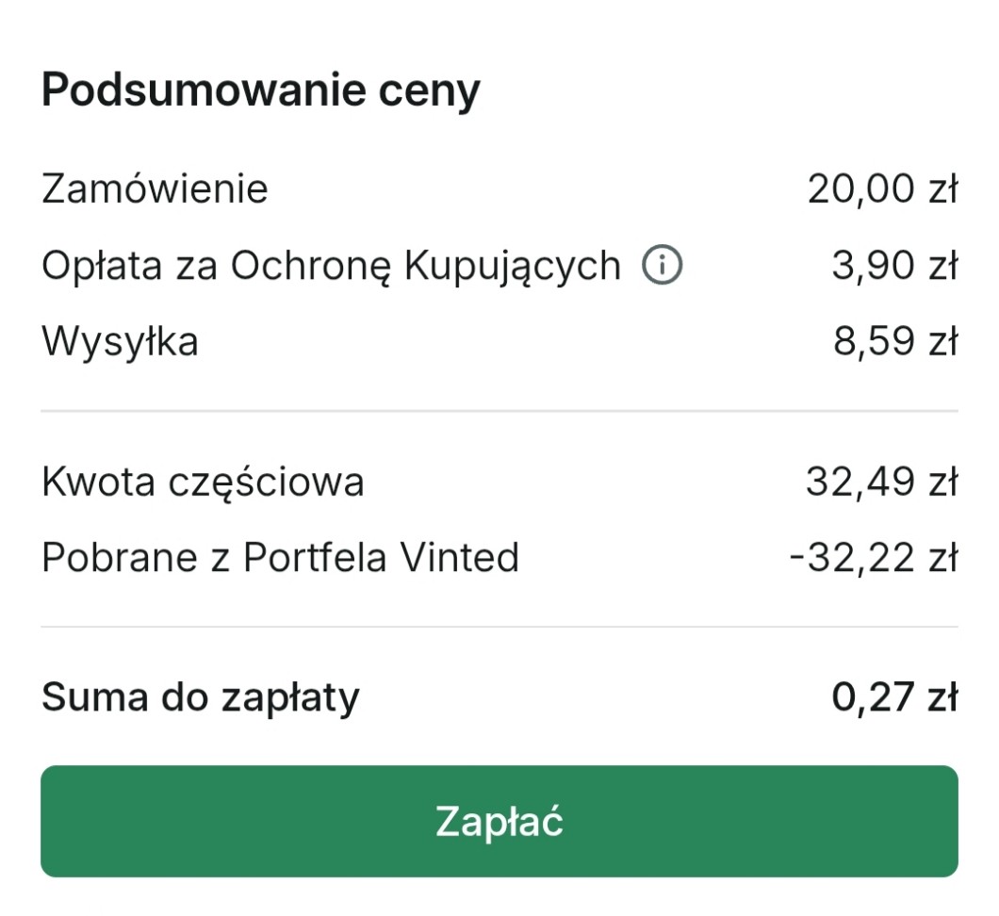Click the 20,00 zł order amount

[x=882, y=189]
